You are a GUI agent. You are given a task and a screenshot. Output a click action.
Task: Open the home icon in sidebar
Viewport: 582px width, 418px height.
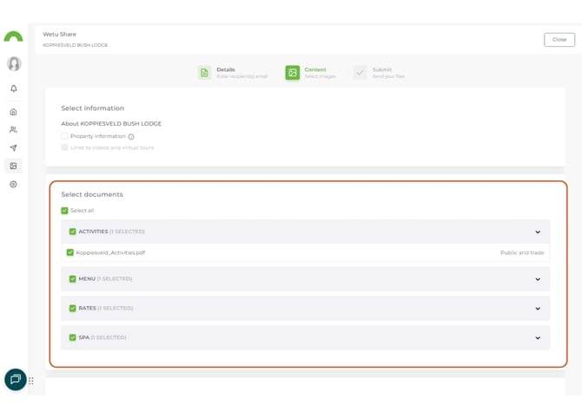(13, 112)
